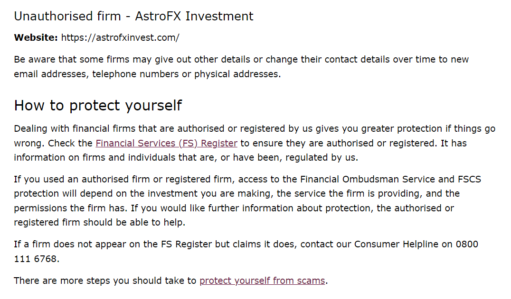The width and height of the screenshot is (511, 299).
Task: Click 'registered firm should be able to help'
Action: click(99, 223)
